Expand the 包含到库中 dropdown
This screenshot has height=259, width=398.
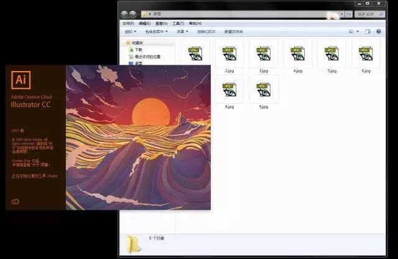coord(156,32)
